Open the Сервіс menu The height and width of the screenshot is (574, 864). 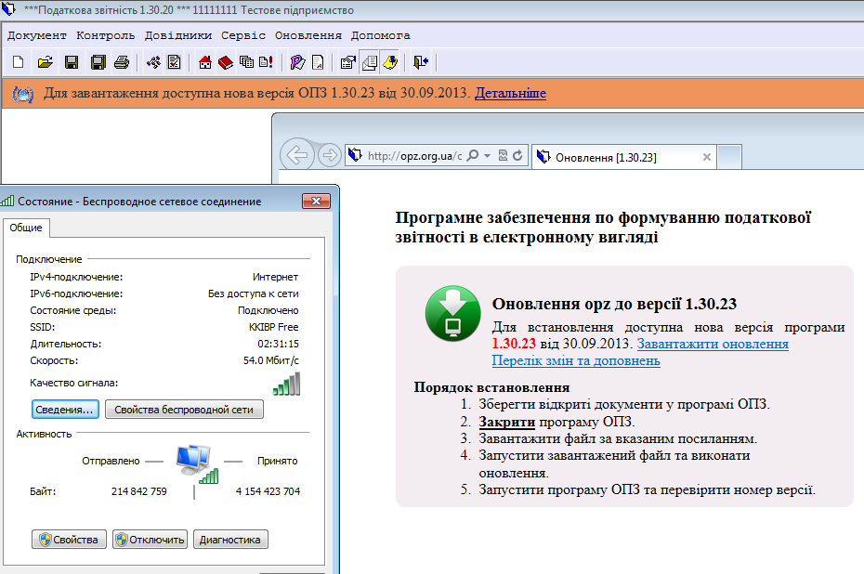click(x=243, y=35)
